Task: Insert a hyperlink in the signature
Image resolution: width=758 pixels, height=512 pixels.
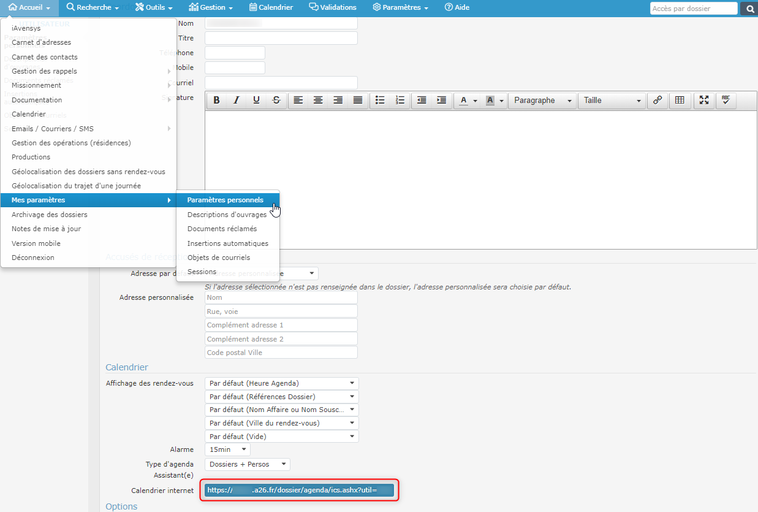Action: 658,101
